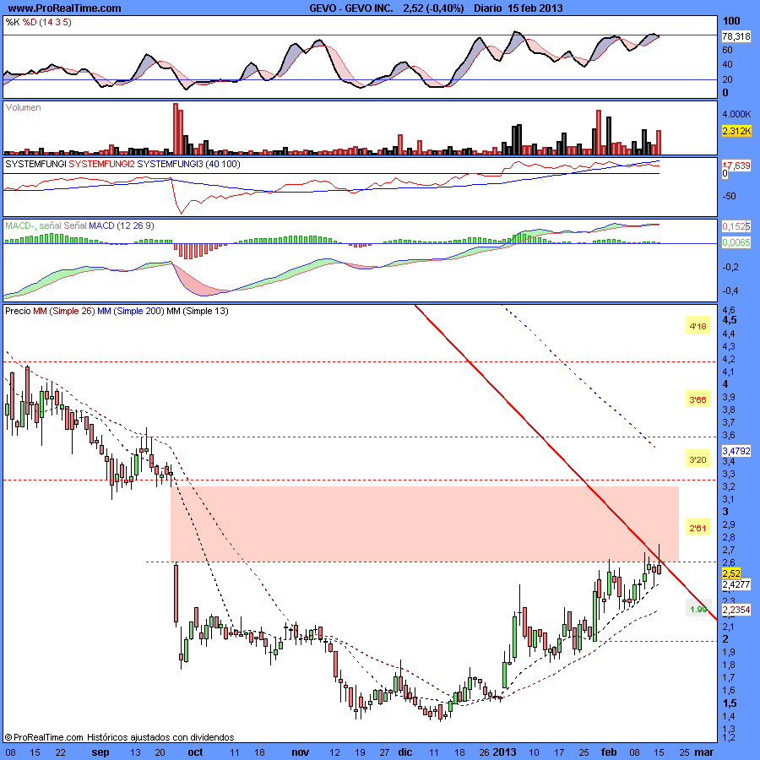The height and width of the screenshot is (760, 760).
Task: Click the red SYSTEMFUNGI2 legend label
Action: tap(102, 165)
